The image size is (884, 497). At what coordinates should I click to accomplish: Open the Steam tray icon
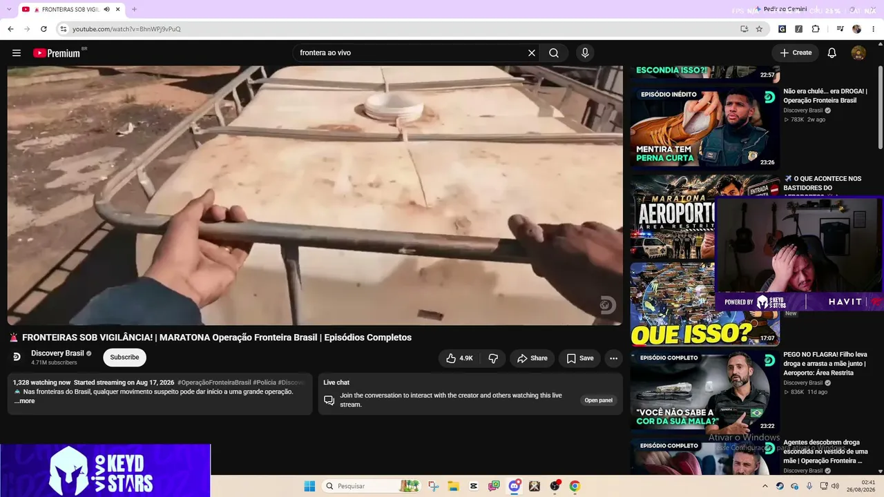[x=780, y=486]
